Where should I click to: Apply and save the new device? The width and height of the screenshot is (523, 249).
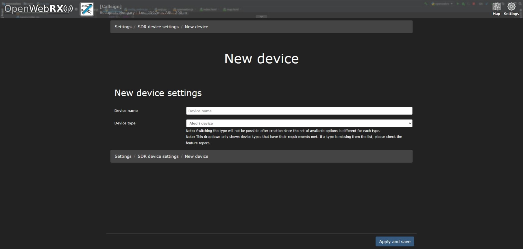click(395, 242)
